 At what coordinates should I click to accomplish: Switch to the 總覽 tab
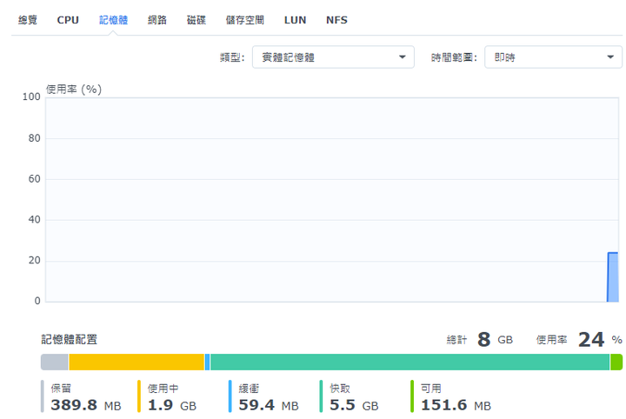tap(28, 20)
